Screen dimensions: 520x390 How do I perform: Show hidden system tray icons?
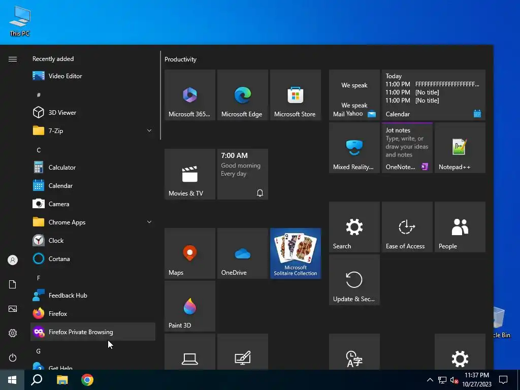430,380
